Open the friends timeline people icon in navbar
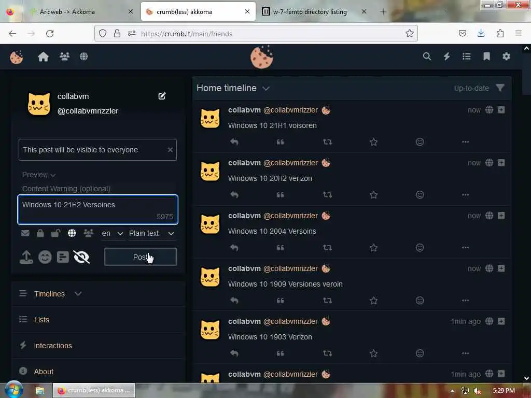 64,56
